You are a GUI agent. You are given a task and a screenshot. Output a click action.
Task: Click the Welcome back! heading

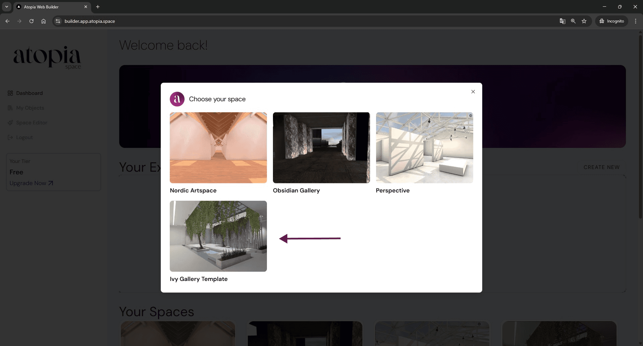(163, 45)
